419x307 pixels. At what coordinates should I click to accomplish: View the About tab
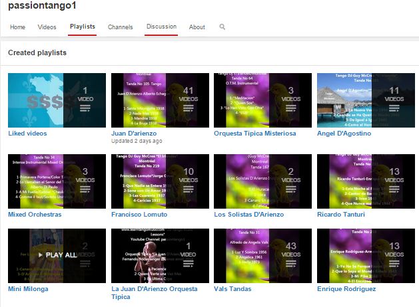(x=197, y=27)
